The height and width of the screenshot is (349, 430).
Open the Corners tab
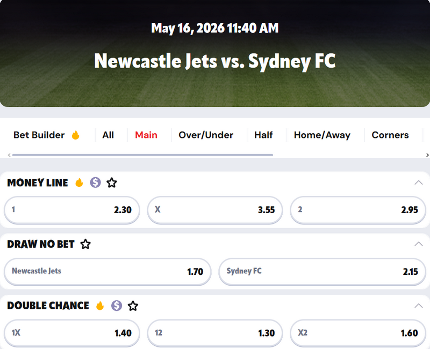[x=390, y=135]
